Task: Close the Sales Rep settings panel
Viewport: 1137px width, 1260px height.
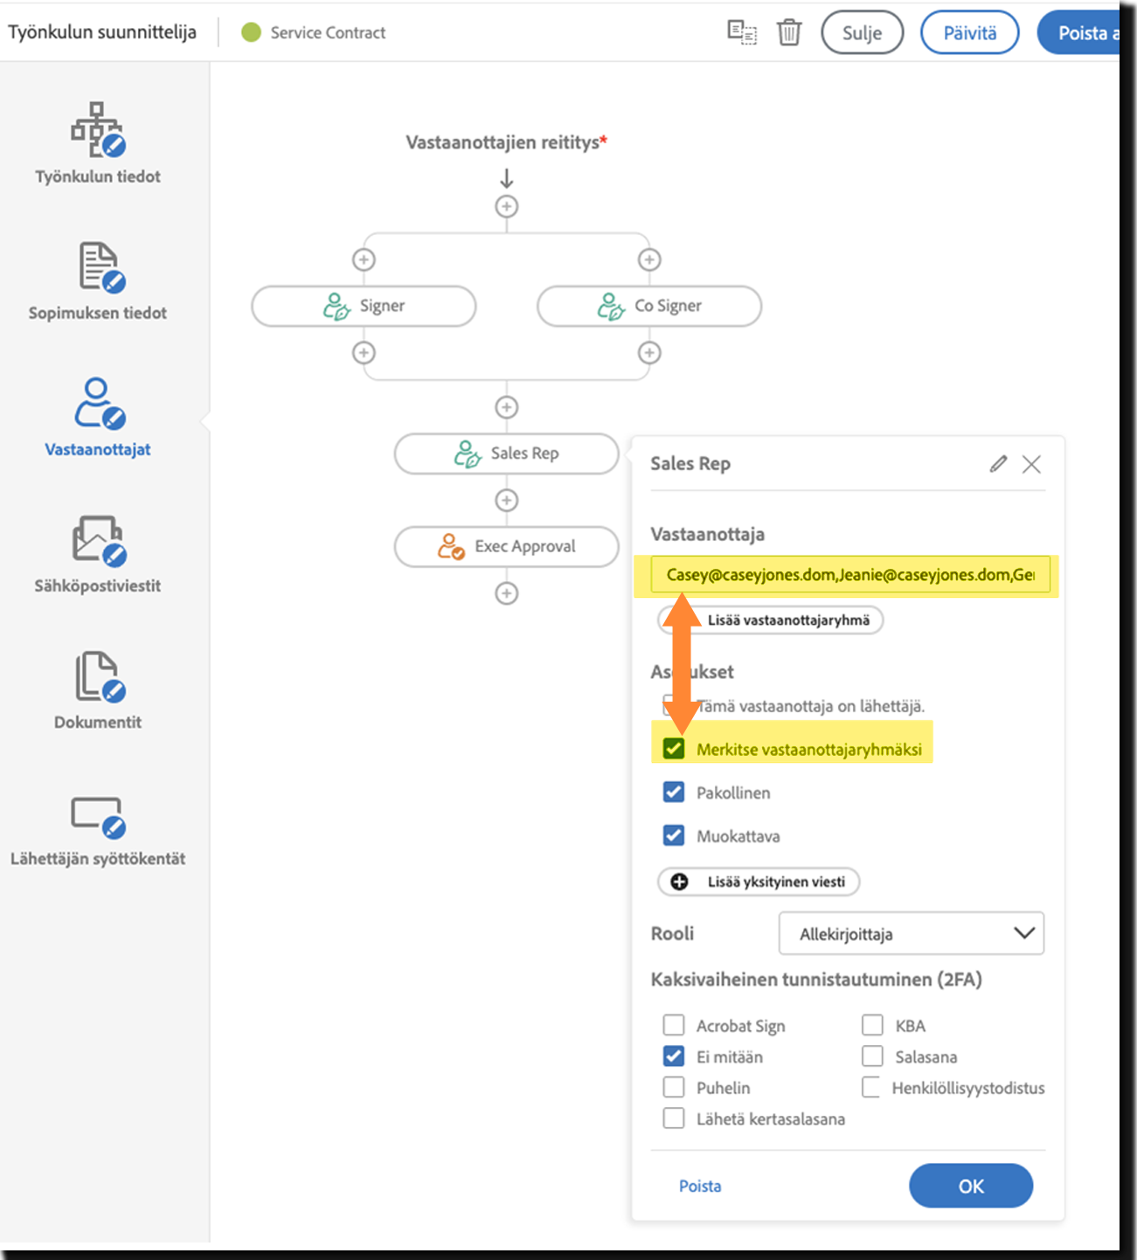Action: (x=1031, y=464)
